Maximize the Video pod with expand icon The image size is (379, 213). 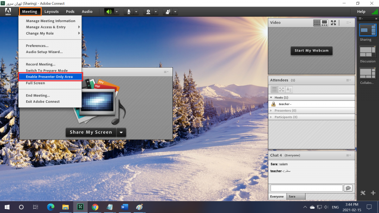click(x=334, y=22)
